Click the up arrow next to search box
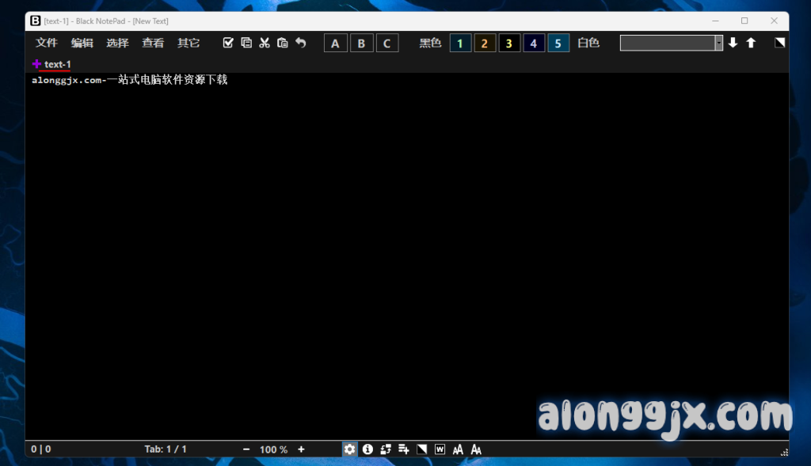This screenshot has height=466, width=811. (x=751, y=43)
